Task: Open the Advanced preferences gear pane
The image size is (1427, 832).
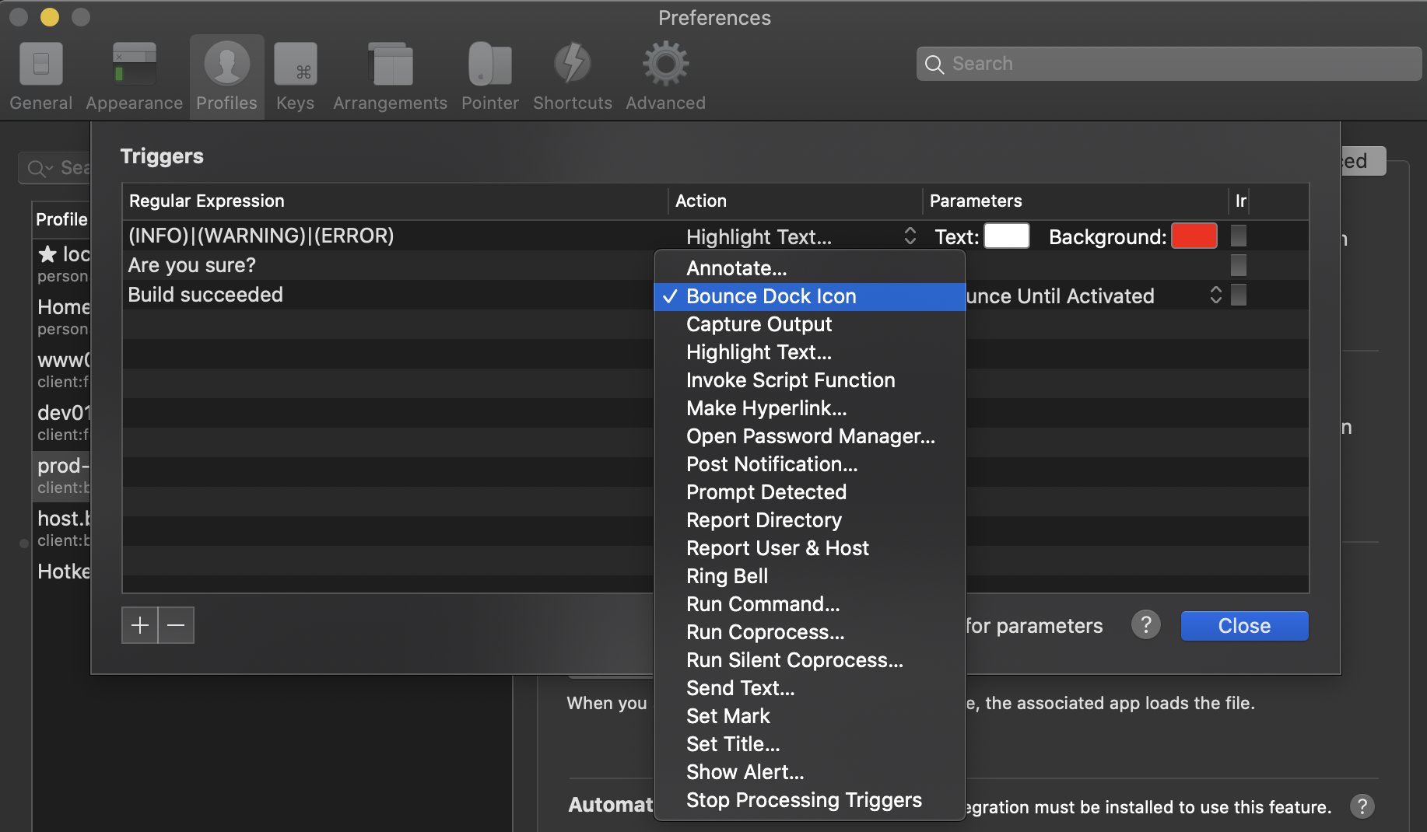Action: 665,77
